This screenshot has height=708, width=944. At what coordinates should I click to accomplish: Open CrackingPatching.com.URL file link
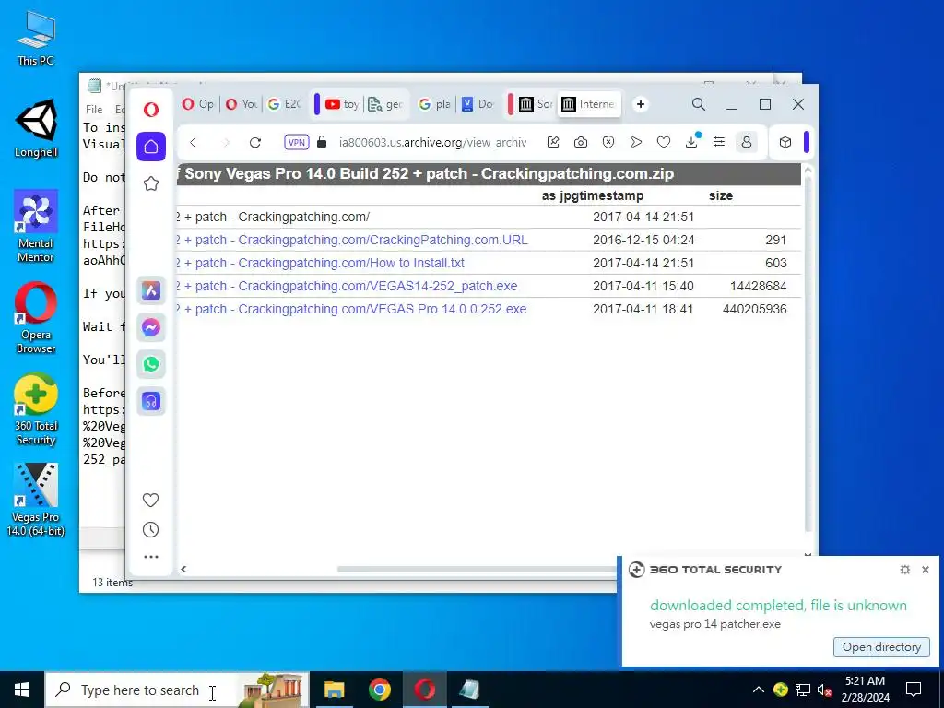pos(353,241)
